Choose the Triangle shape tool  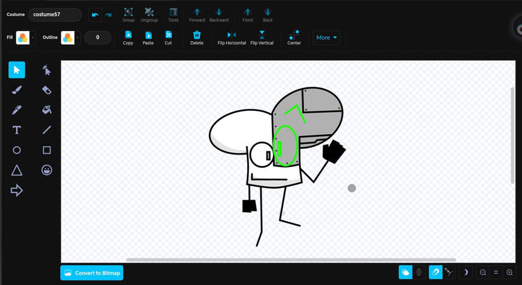click(x=17, y=170)
